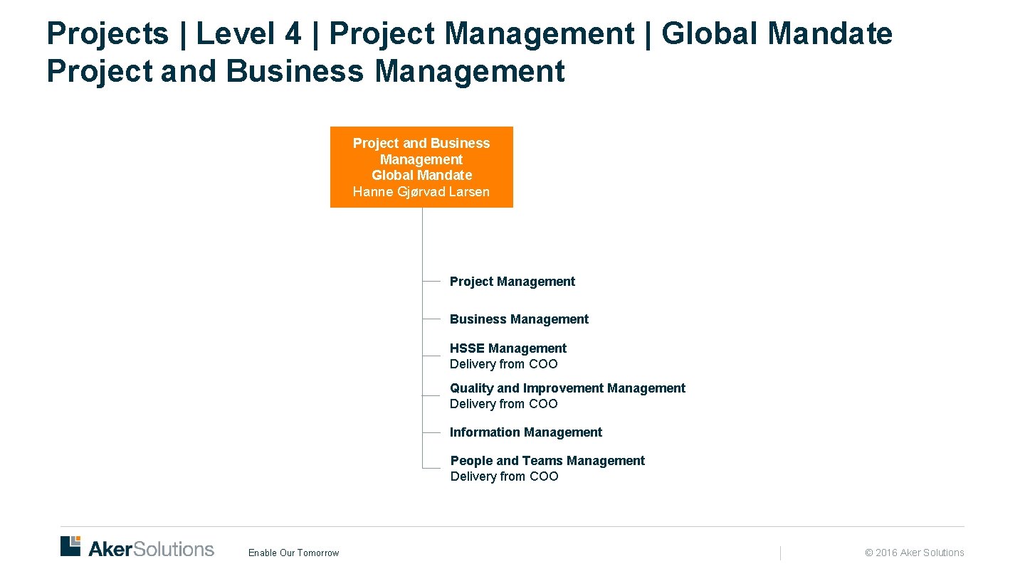
Task: Click the Aker Solutions logo icon
Action: 69,545
